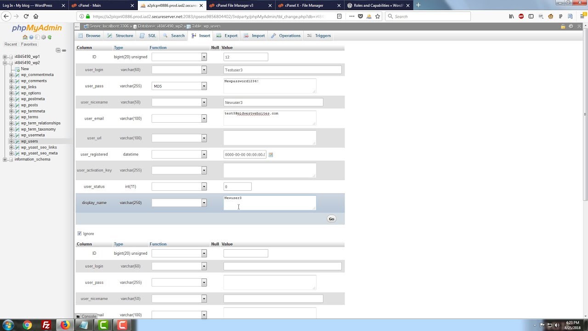Reload the current browser page
Viewport: 588px width, 331px height.
[x=26, y=16]
